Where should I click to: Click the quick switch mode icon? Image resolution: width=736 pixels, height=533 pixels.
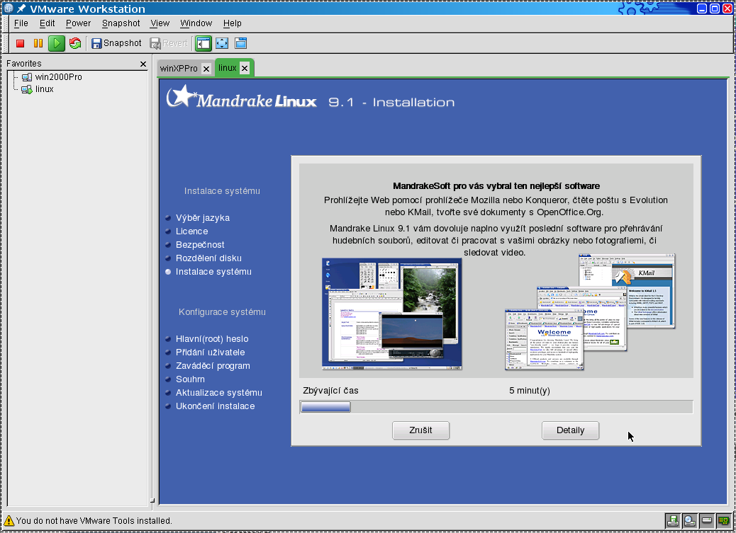[241, 44]
